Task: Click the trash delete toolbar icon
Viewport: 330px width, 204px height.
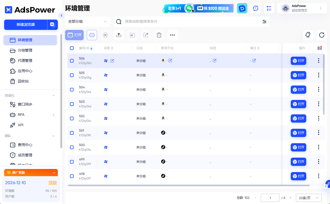Action: [x=159, y=35]
